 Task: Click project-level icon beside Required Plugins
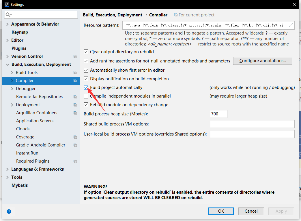[x=75, y=161]
